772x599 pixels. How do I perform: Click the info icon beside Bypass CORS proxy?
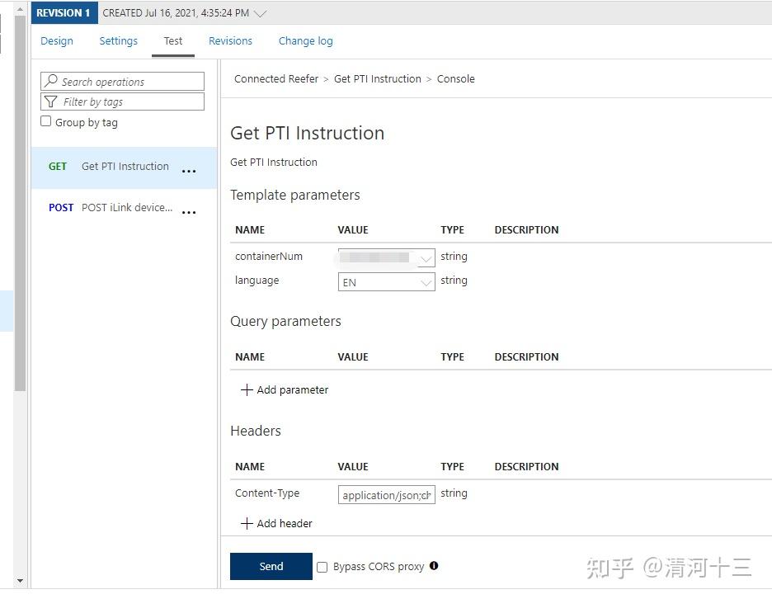(x=433, y=566)
